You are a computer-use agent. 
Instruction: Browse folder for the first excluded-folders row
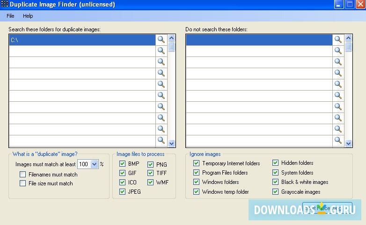tap(338, 40)
